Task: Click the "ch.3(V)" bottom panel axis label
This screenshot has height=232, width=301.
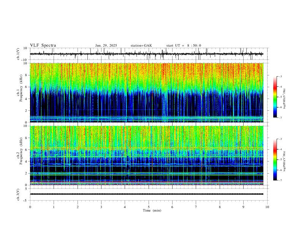Action: (x=18, y=194)
